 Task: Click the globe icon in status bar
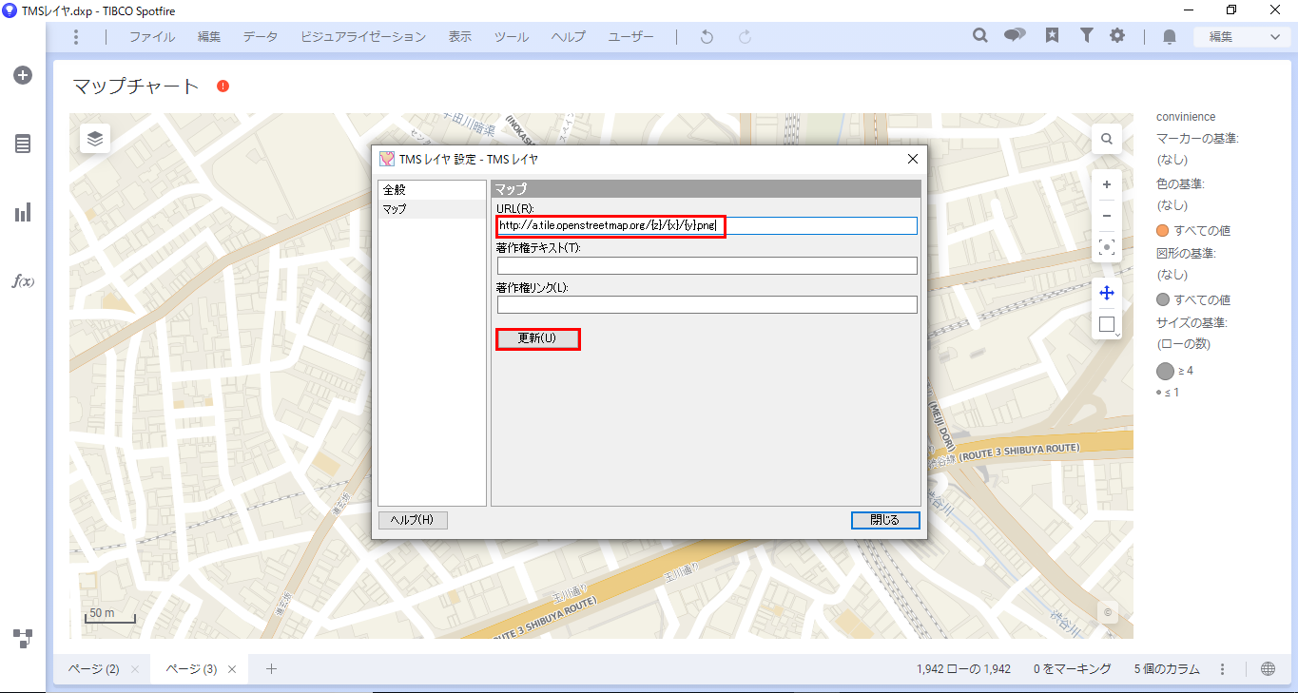(x=1268, y=669)
